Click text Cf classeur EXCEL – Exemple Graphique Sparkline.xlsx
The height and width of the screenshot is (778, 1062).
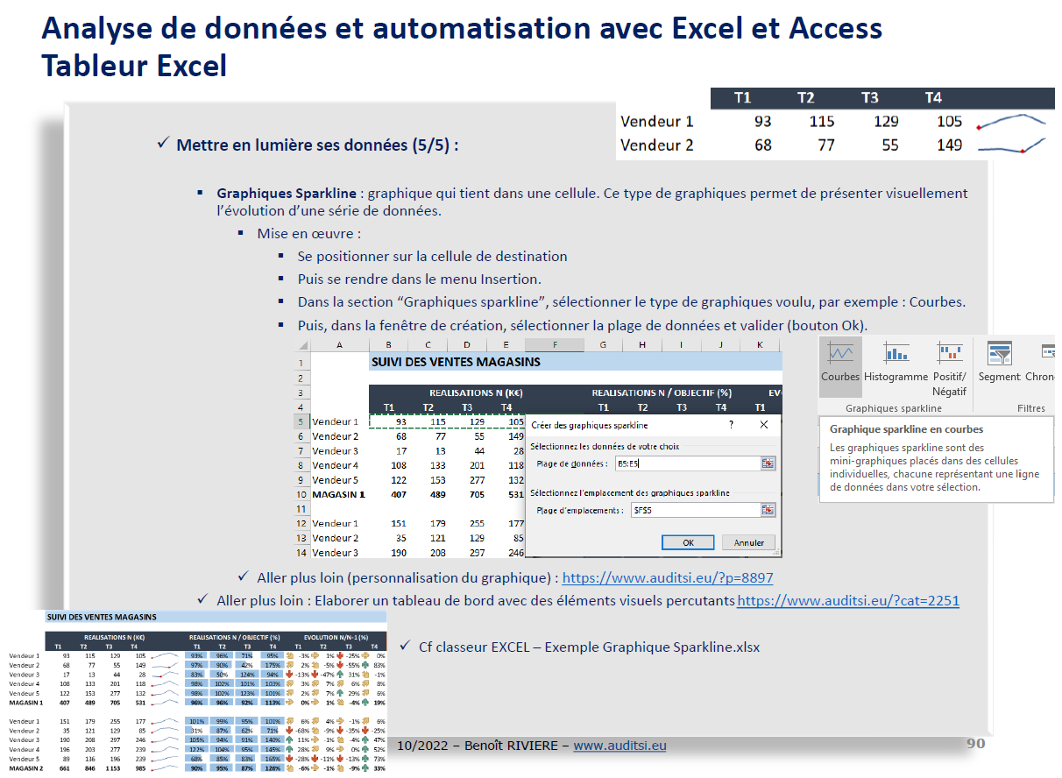tap(589, 647)
